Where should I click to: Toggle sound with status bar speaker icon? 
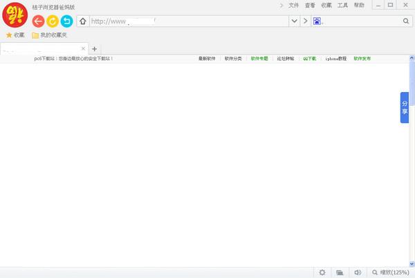pos(358,272)
